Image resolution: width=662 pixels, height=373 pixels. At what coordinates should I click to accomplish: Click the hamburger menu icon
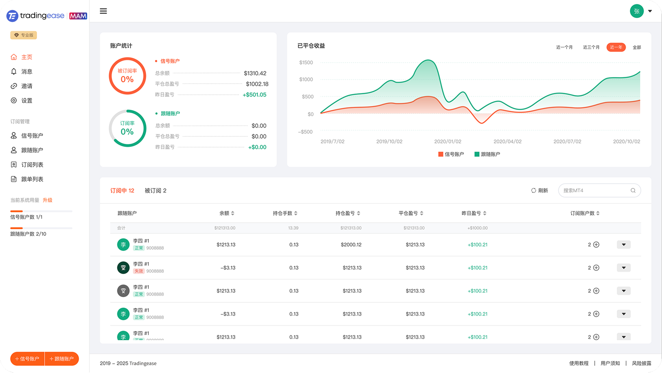click(103, 11)
